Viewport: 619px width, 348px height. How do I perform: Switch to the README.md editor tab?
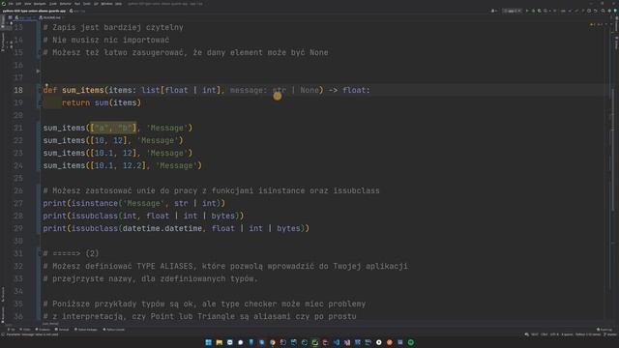tap(50, 17)
